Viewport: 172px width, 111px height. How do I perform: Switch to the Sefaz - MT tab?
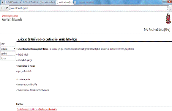[x=30, y=2]
